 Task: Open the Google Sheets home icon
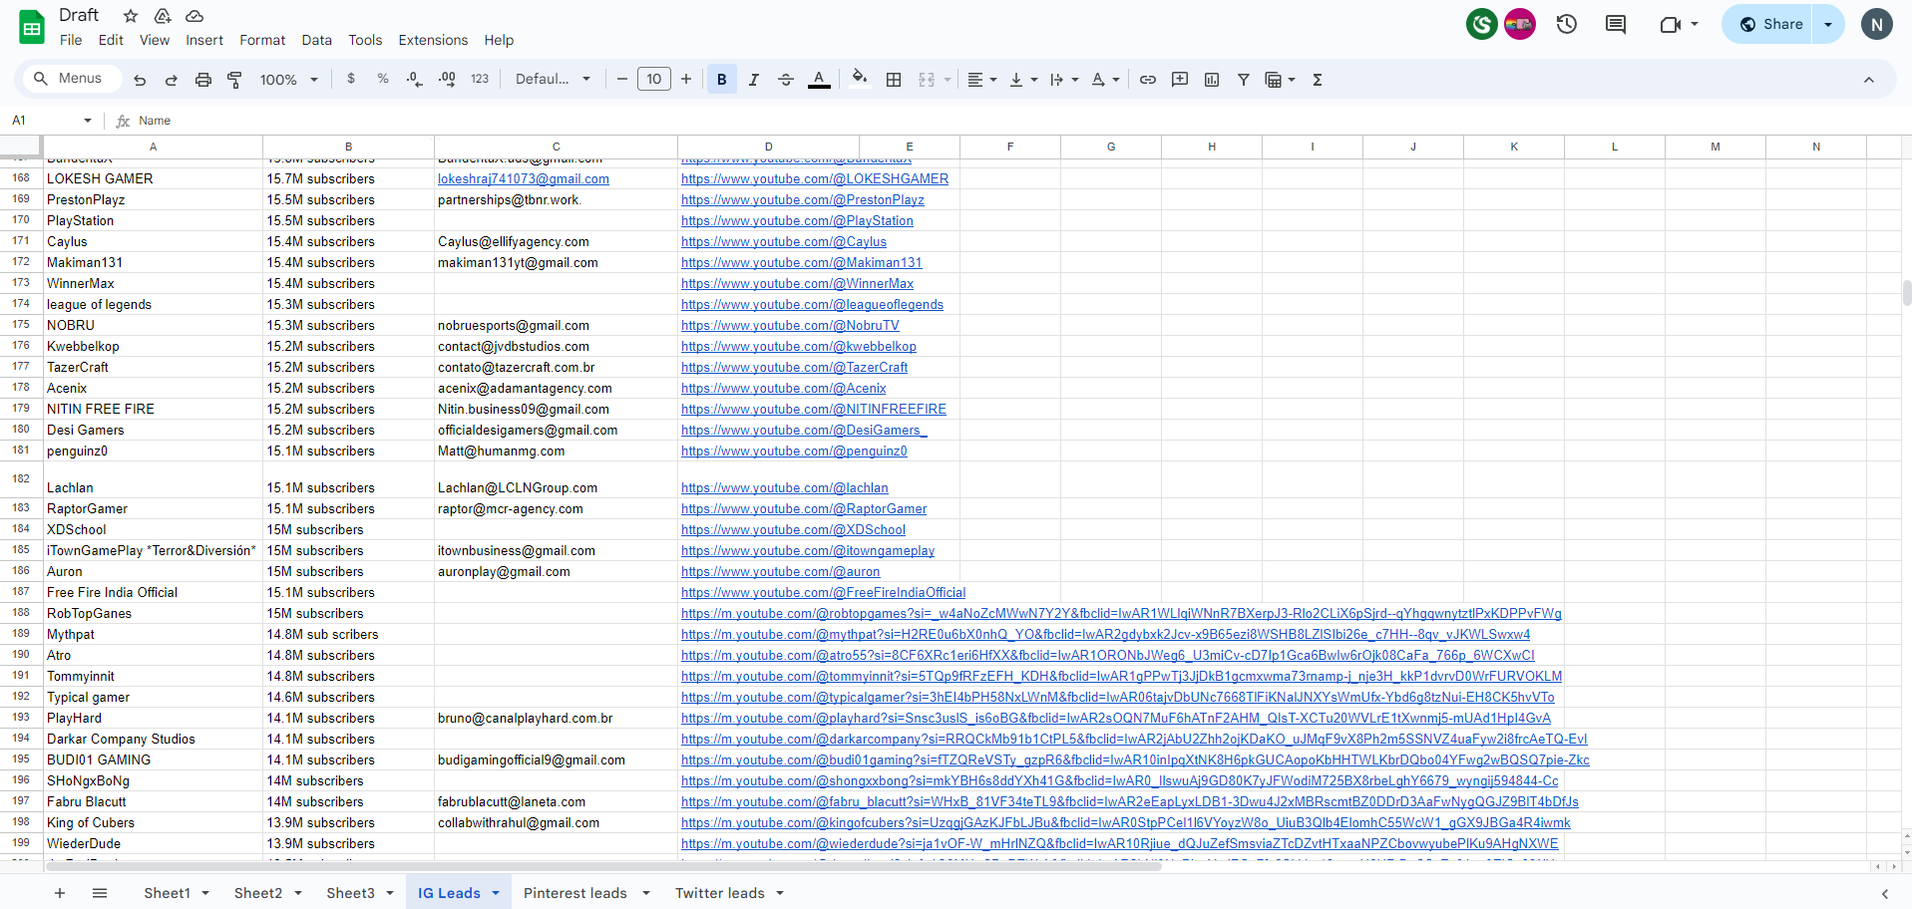(32, 27)
